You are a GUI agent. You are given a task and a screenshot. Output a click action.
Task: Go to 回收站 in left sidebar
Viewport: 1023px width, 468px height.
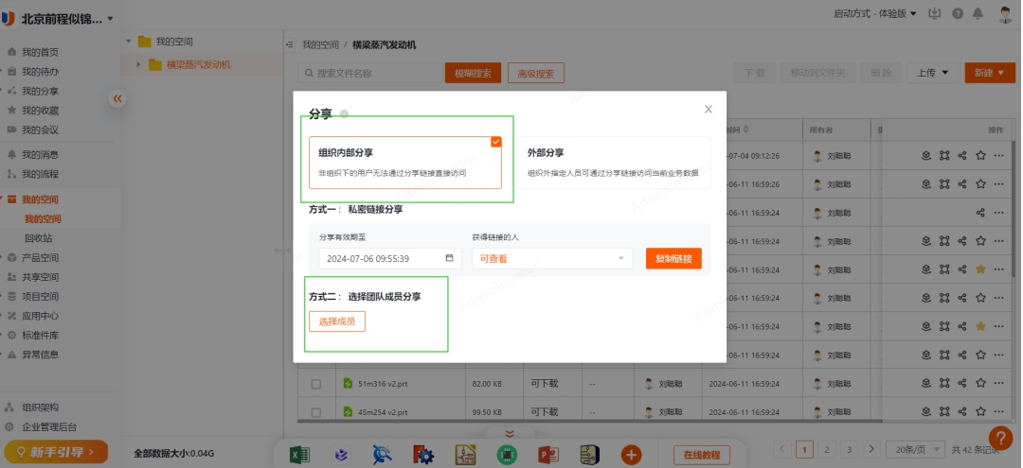click(x=42, y=238)
